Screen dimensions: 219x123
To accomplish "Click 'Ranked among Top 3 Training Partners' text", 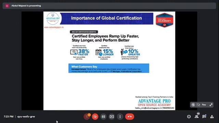I will coord(154,97).
